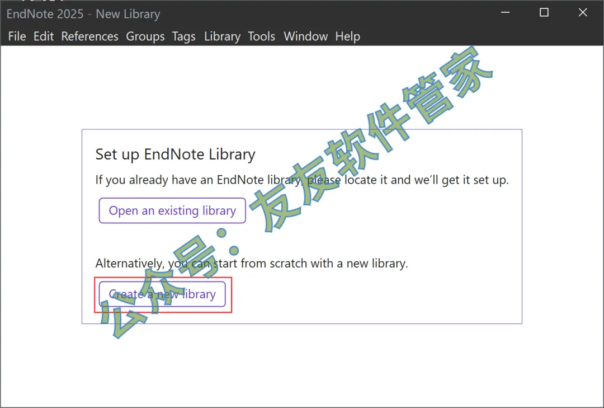The image size is (604, 408).
Task: Open the Window menu
Action: [x=305, y=36]
